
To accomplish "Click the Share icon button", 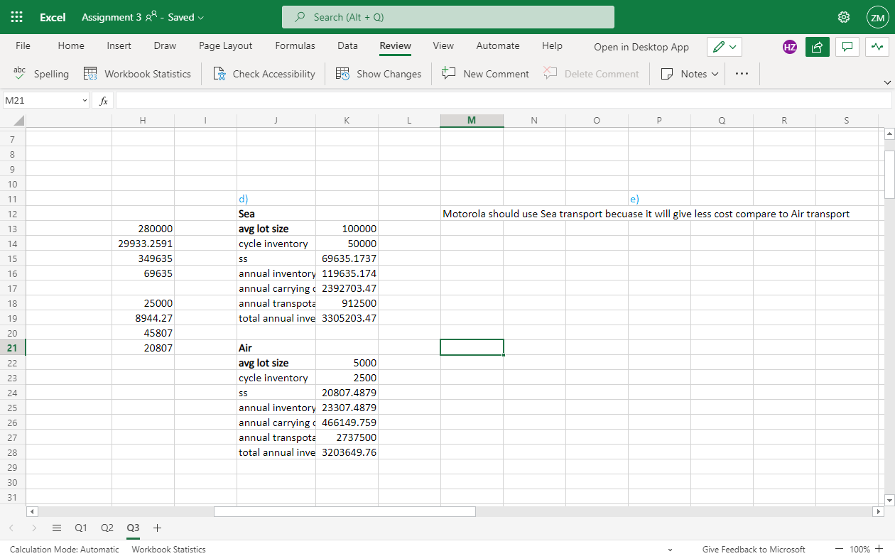I will coord(818,47).
